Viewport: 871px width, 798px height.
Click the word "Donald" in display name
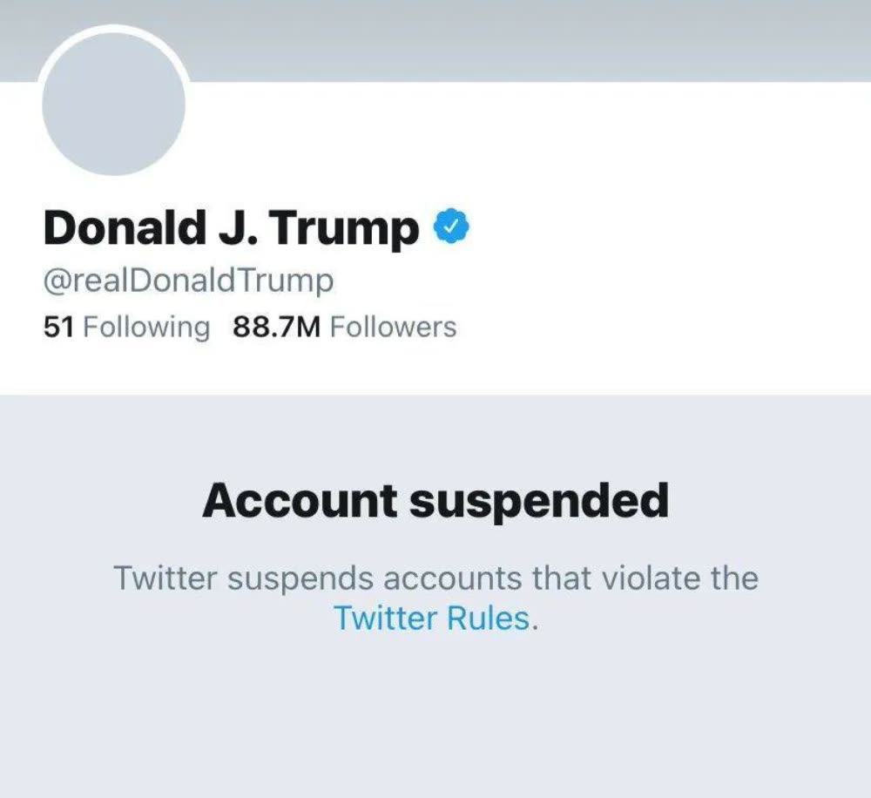tap(117, 228)
